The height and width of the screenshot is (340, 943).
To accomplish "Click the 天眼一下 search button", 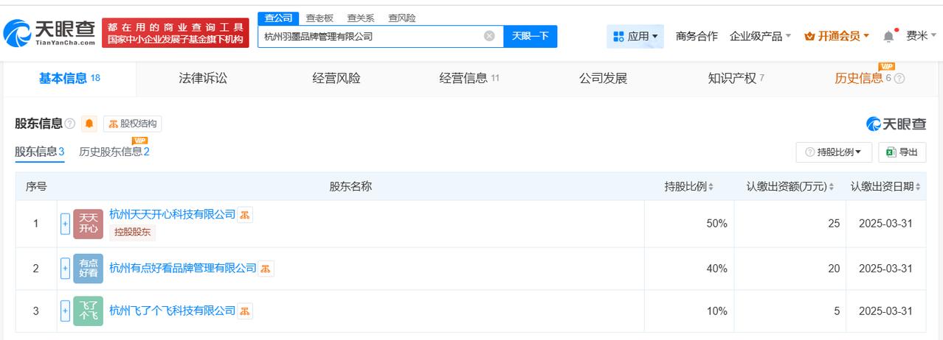I will [531, 36].
